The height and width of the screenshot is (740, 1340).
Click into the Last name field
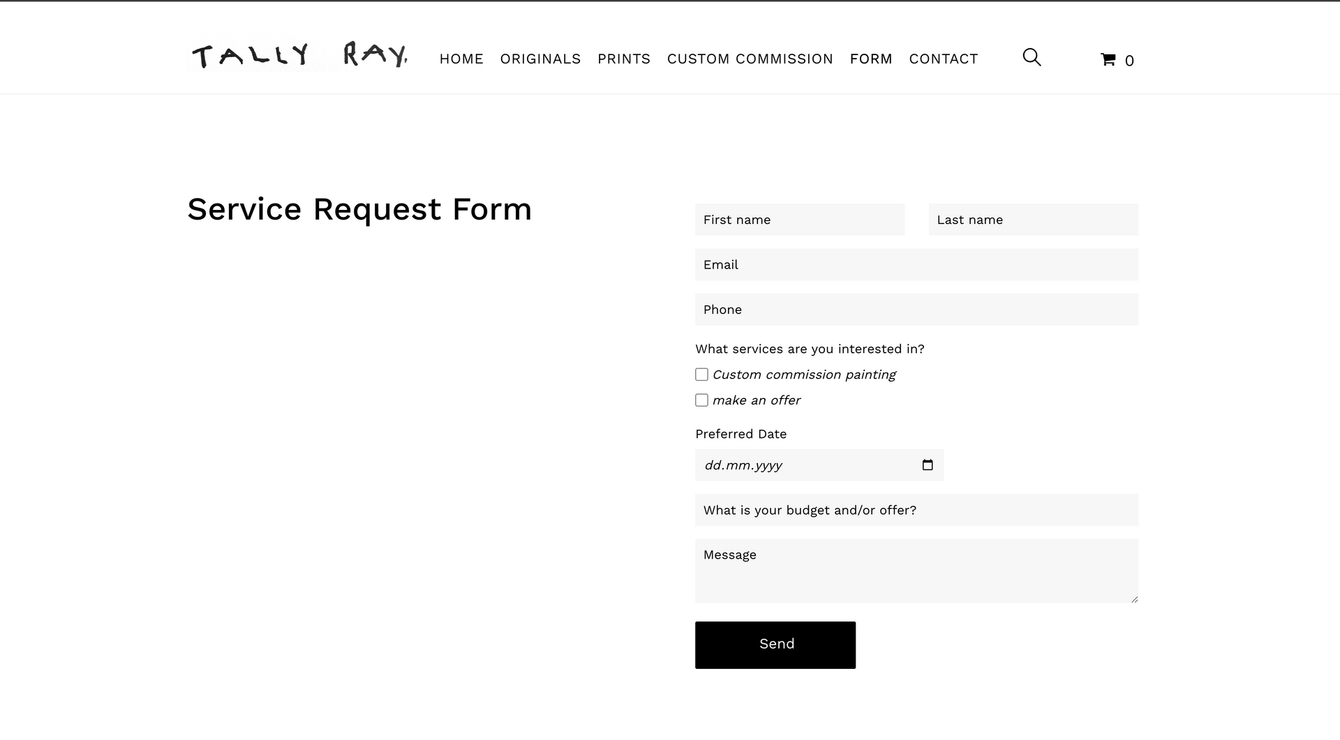click(1033, 220)
